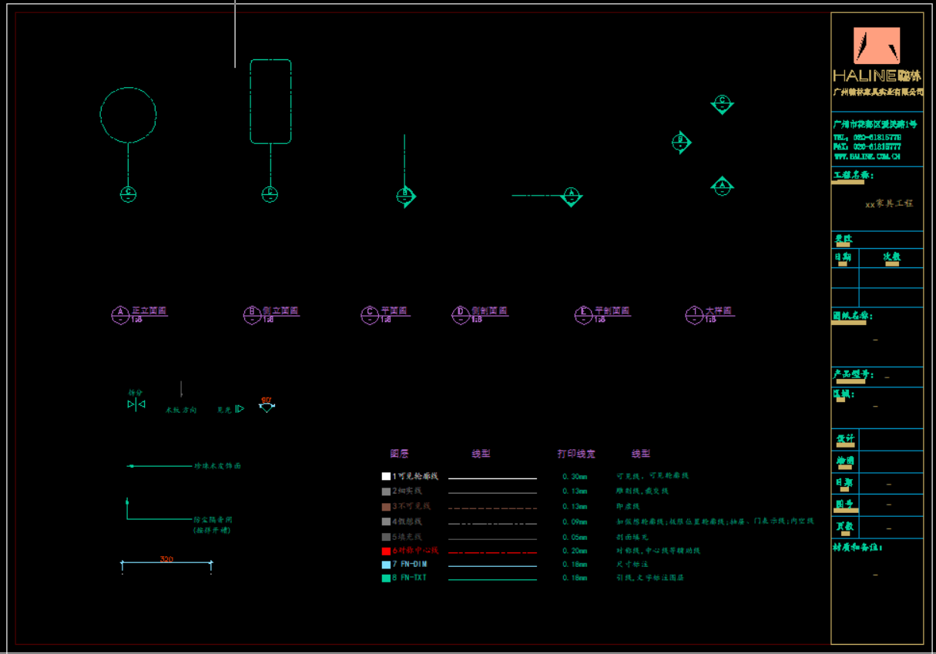Select the red 90 degree angle symbol
936x654 pixels.
point(267,404)
